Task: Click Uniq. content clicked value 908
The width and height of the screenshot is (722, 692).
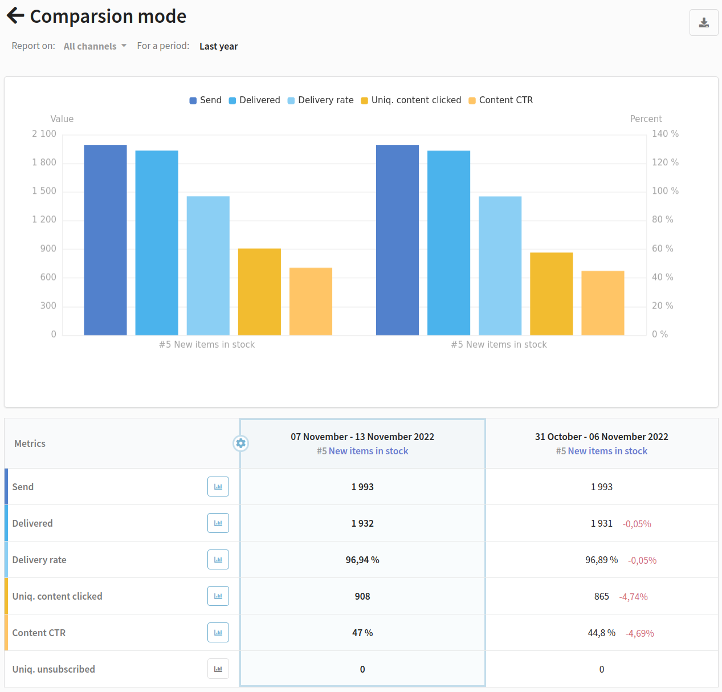Action: point(362,596)
